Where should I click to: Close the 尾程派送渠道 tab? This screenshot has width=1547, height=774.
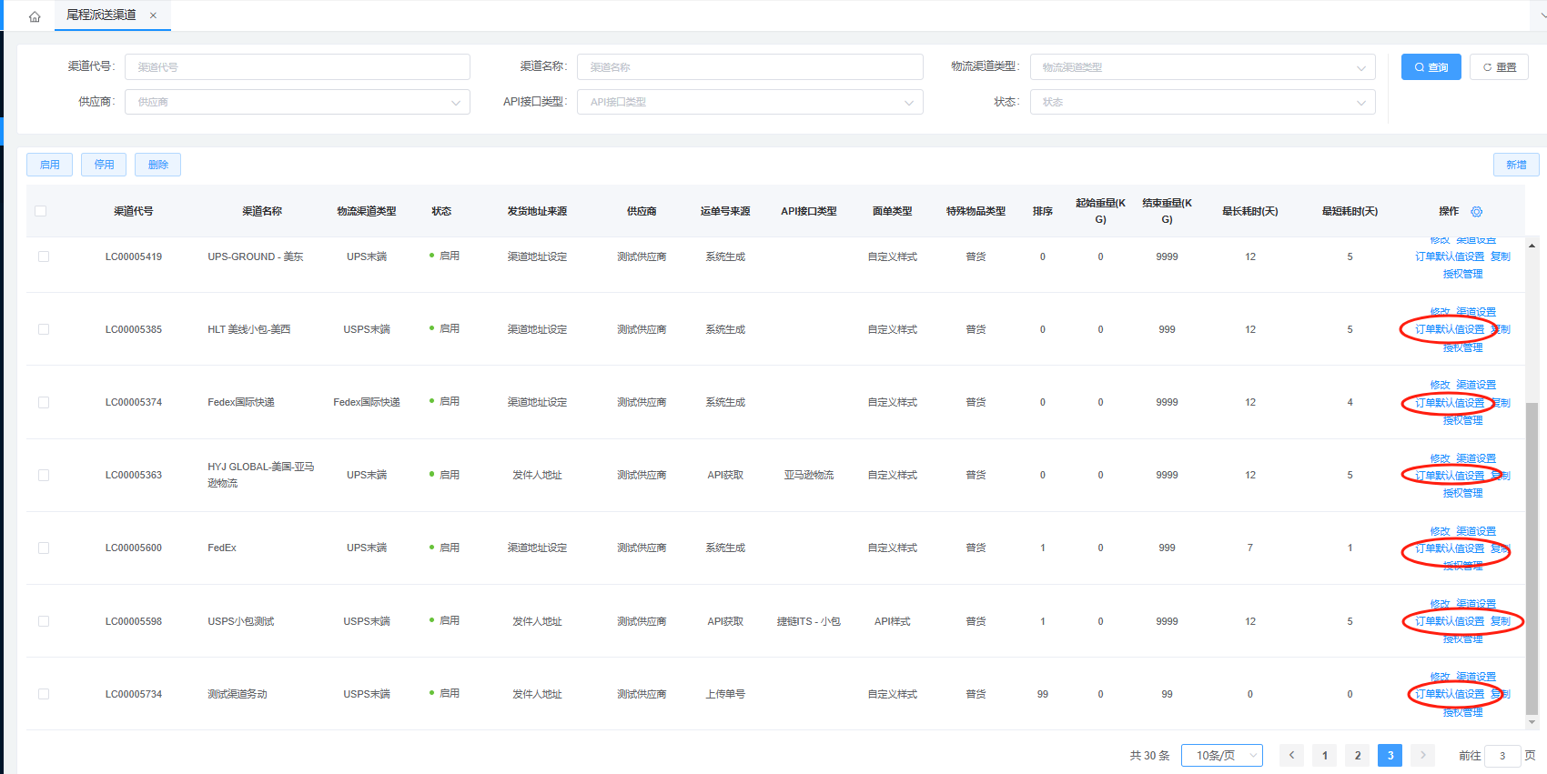(x=153, y=15)
